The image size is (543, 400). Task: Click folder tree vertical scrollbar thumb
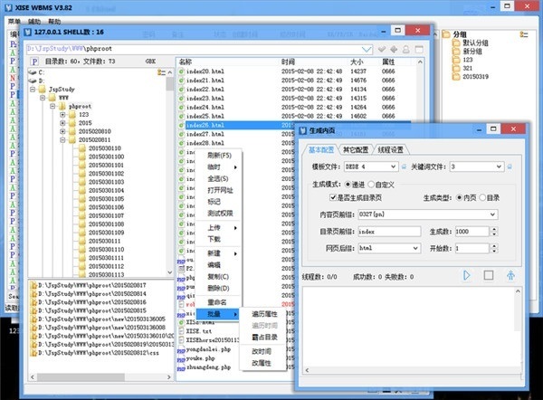click(170, 83)
